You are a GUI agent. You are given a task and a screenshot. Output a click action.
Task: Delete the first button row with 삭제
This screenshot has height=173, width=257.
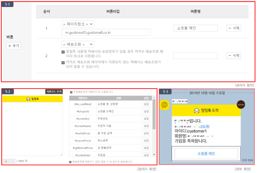pos(234,28)
